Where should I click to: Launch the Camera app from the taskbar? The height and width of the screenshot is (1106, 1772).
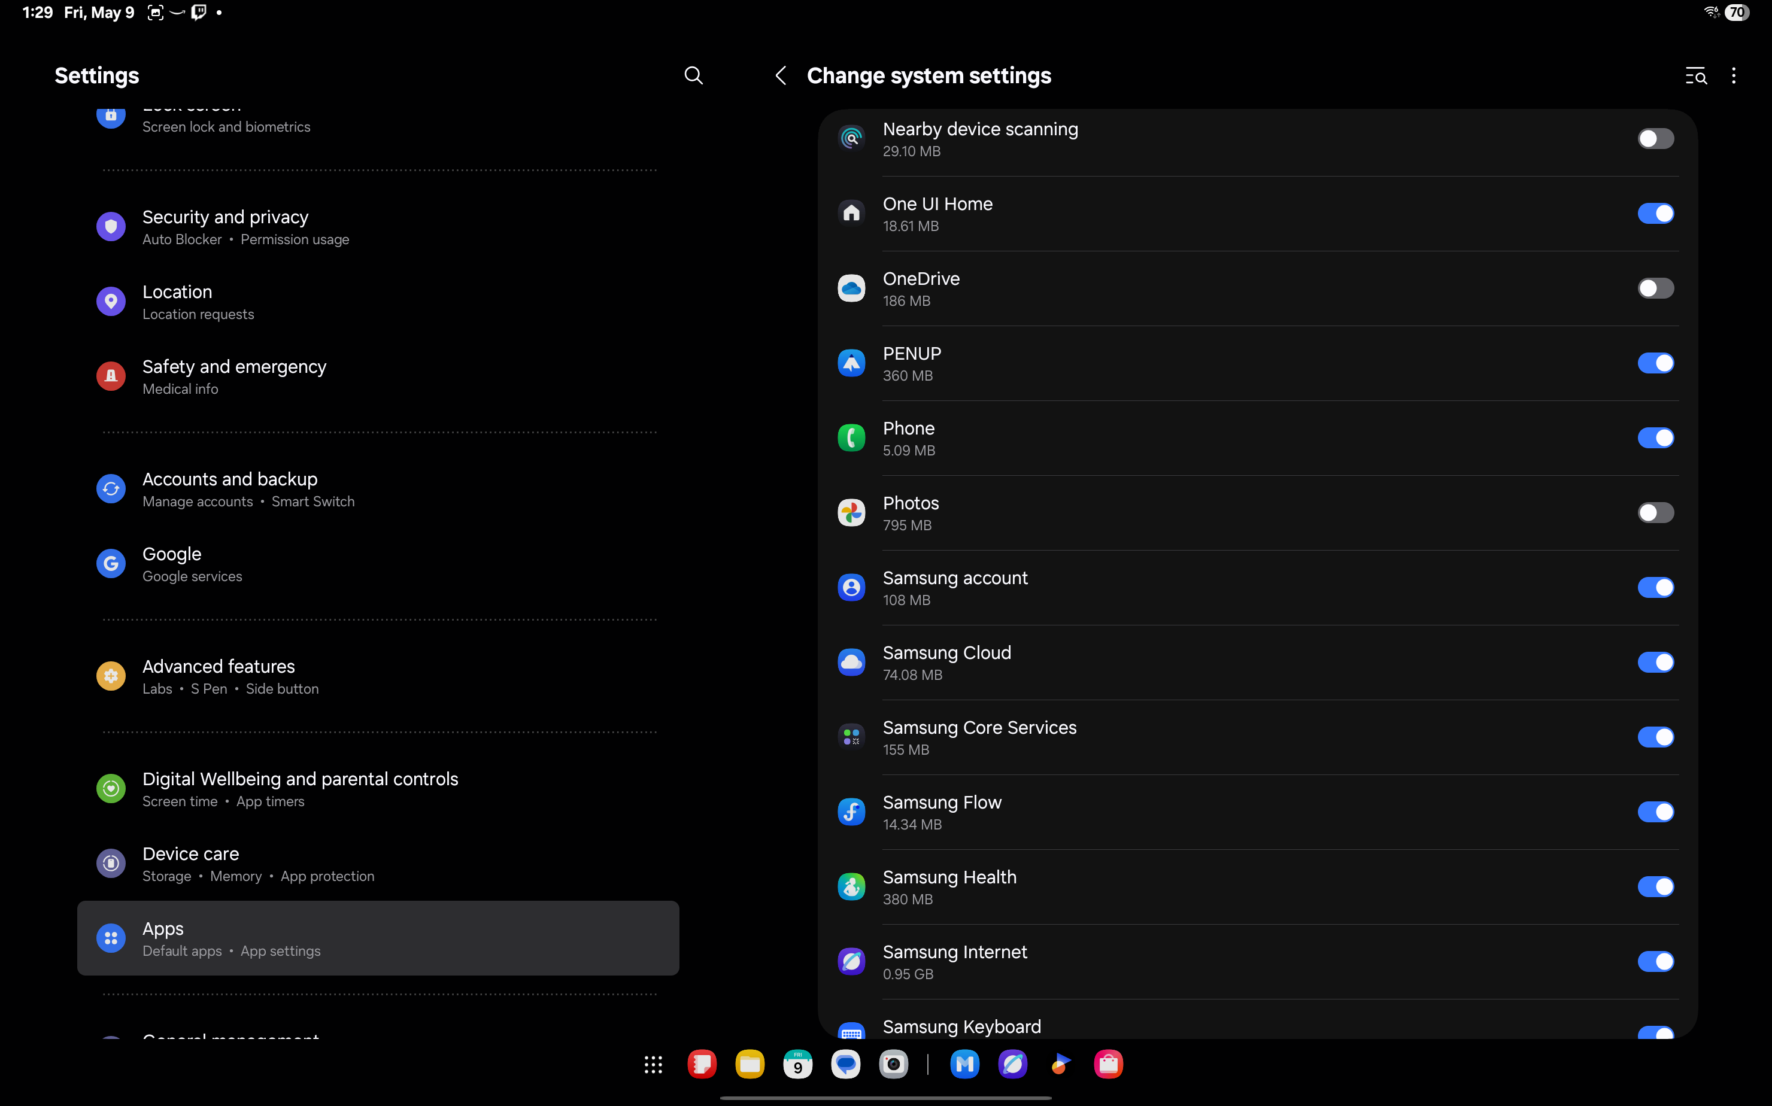pyautogui.click(x=893, y=1064)
